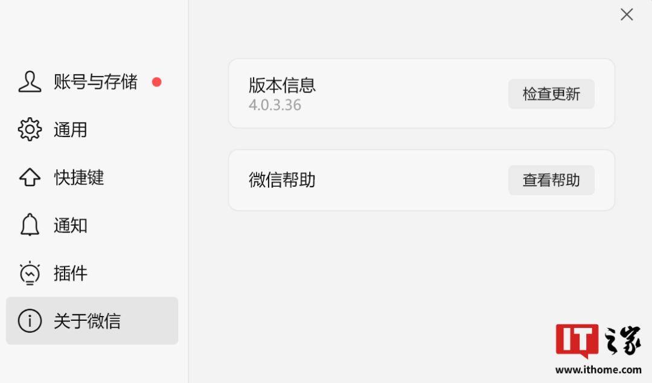Click the notifications bell icon
Viewport: 652px width, 383px height.
pyautogui.click(x=30, y=225)
